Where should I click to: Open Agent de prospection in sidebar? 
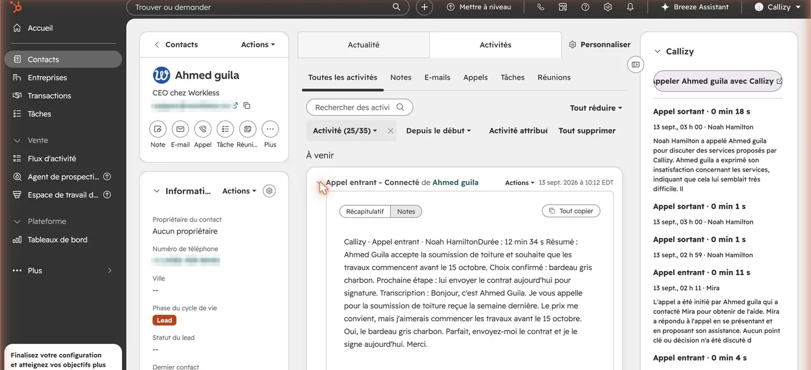[x=63, y=177]
